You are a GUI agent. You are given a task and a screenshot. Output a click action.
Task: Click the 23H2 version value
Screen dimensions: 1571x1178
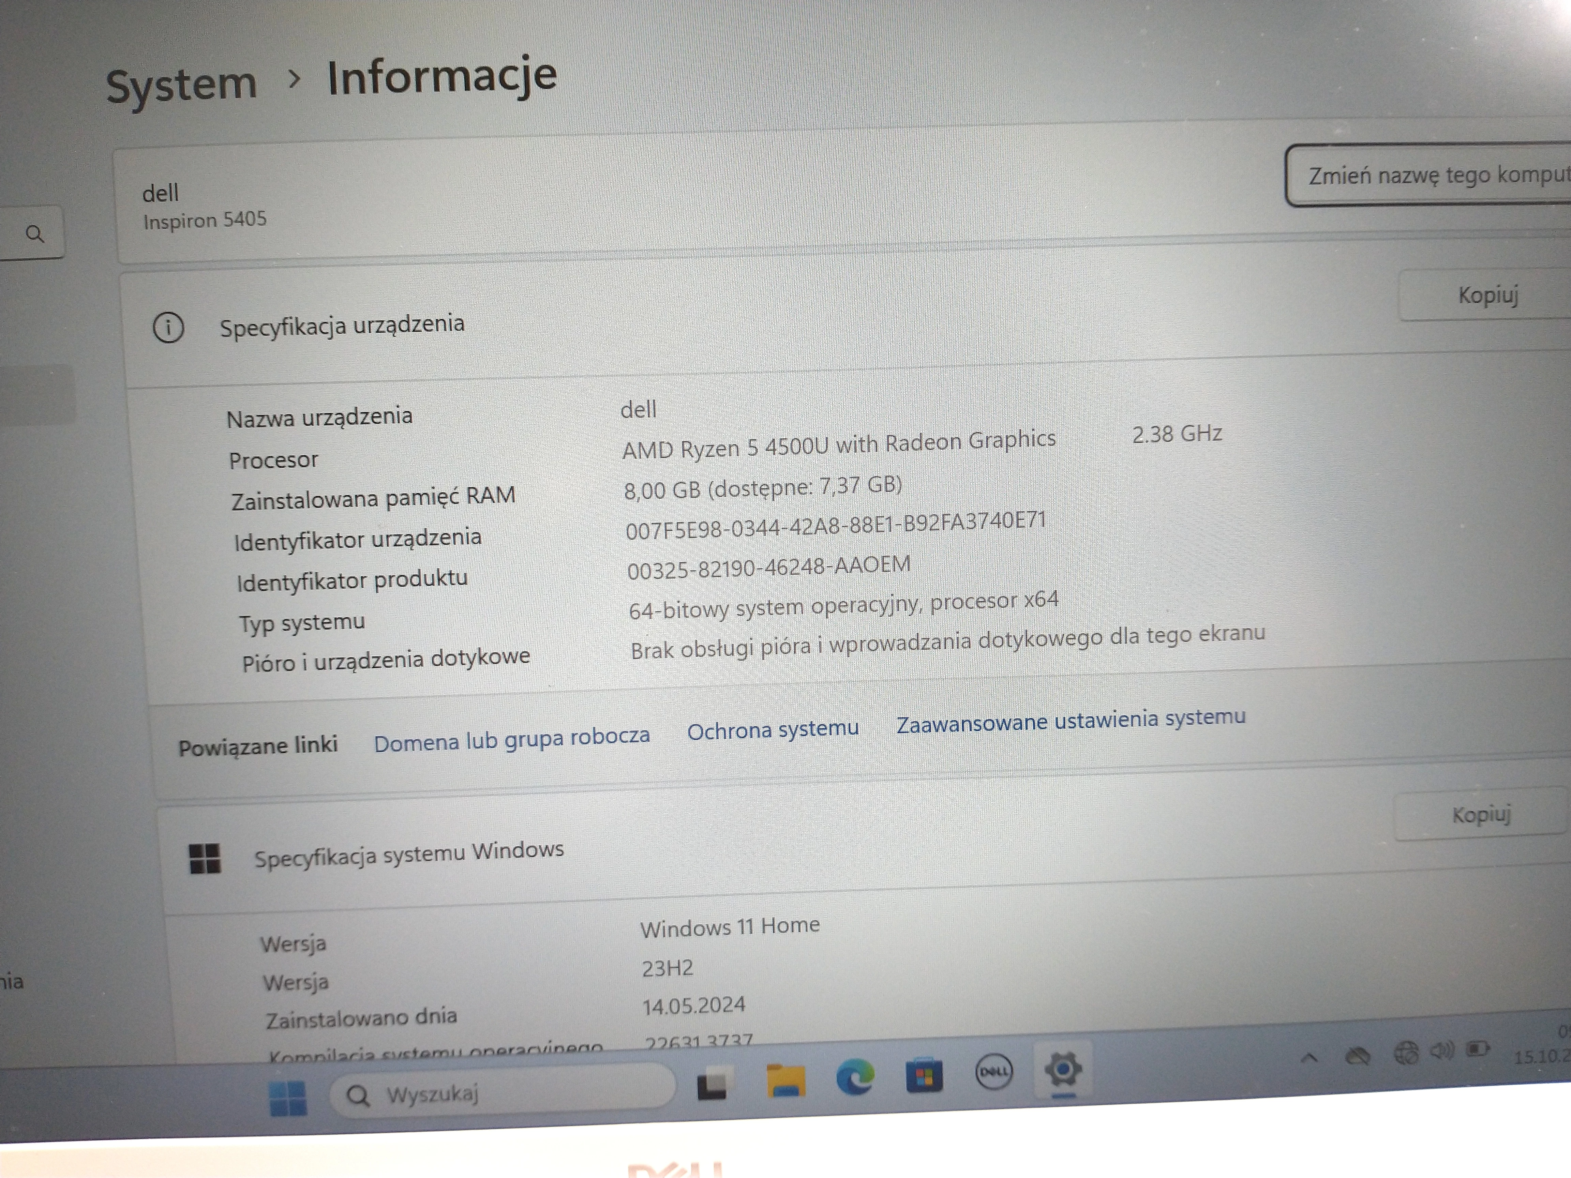point(667,968)
